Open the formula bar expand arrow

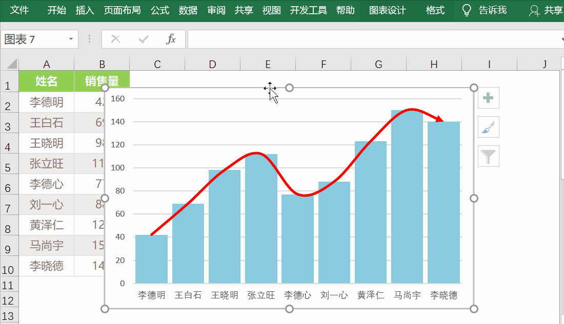click(561, 39)
